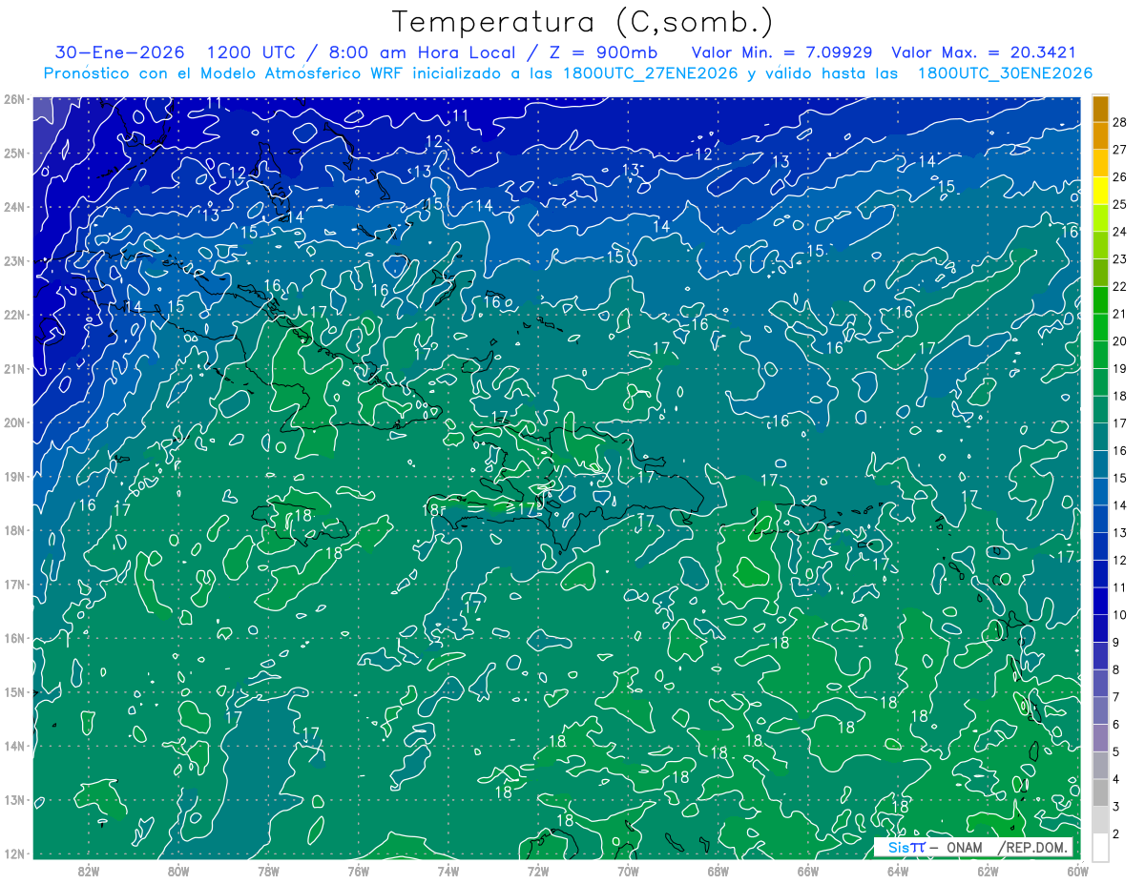The height and width of the screenshot is (884, 1145).
Task: Click the colorbar scale label "19"
Action: [x=1120, y=368]
